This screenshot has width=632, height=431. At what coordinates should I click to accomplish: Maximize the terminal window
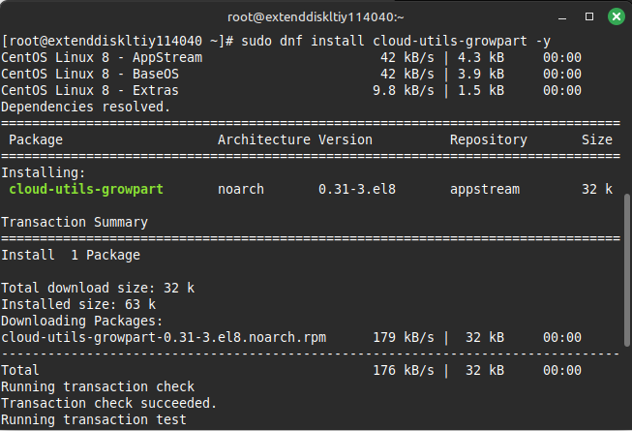(x=587, y=16)
